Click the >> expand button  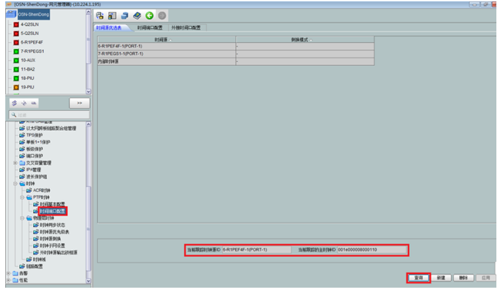tap(79, 103)
